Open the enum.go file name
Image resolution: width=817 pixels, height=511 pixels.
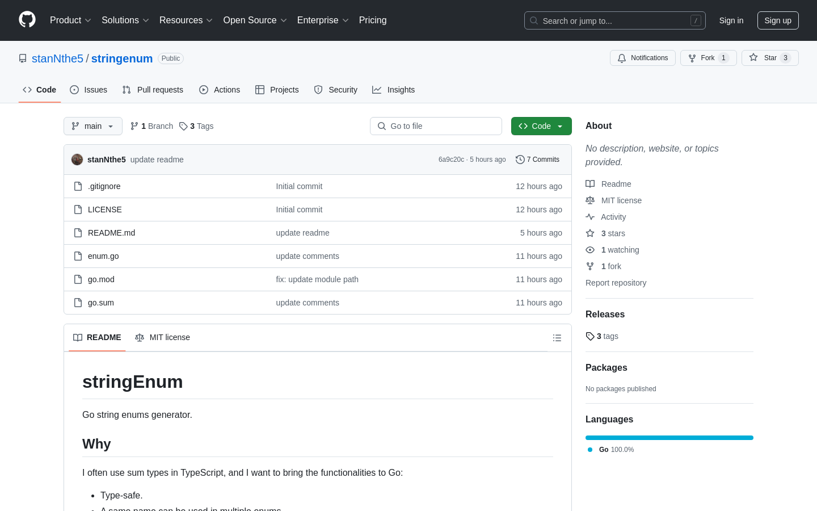103,256
